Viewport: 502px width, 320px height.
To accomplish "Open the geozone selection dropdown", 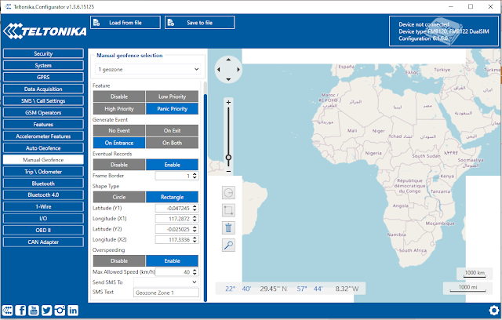I will (148, 70).
